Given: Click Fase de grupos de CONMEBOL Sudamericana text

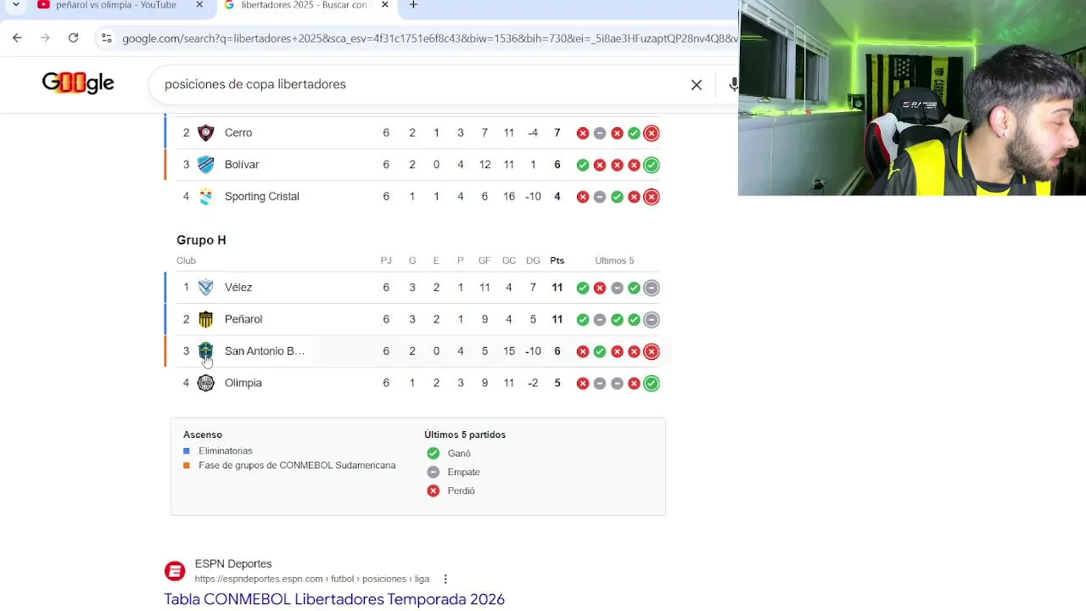Looking at the screenshot, I should (x=297, y=465).
